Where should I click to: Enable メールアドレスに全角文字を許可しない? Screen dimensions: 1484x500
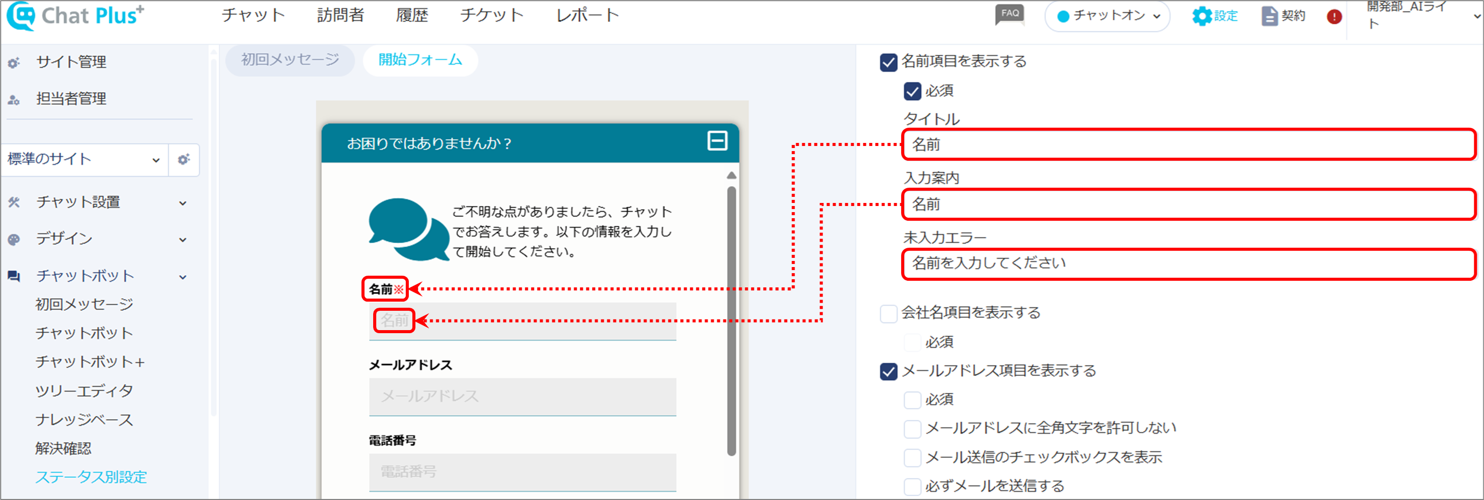coord(912,429)
